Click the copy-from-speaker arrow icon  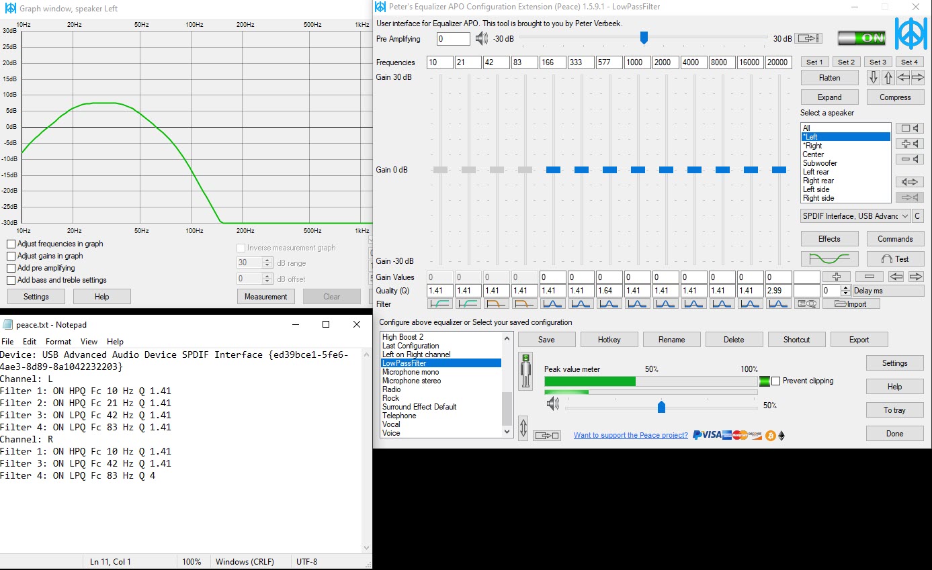click(x=910, y=182)
